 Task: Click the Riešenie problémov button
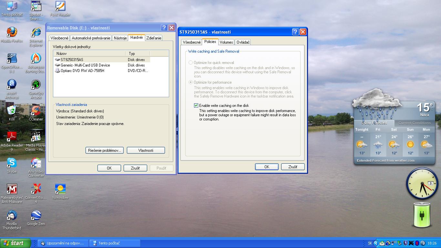105,150
